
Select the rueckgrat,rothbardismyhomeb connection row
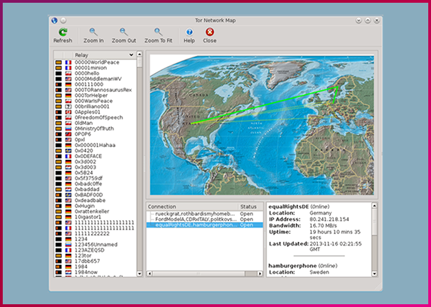(x=205, y=214)
